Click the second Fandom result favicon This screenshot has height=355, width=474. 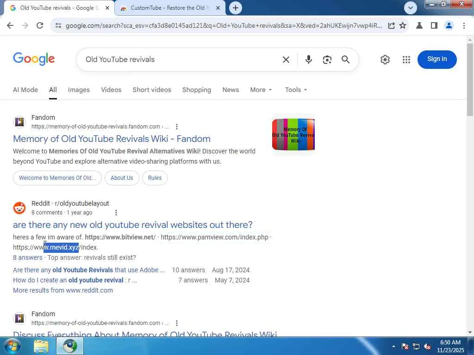tap(19, 318)
